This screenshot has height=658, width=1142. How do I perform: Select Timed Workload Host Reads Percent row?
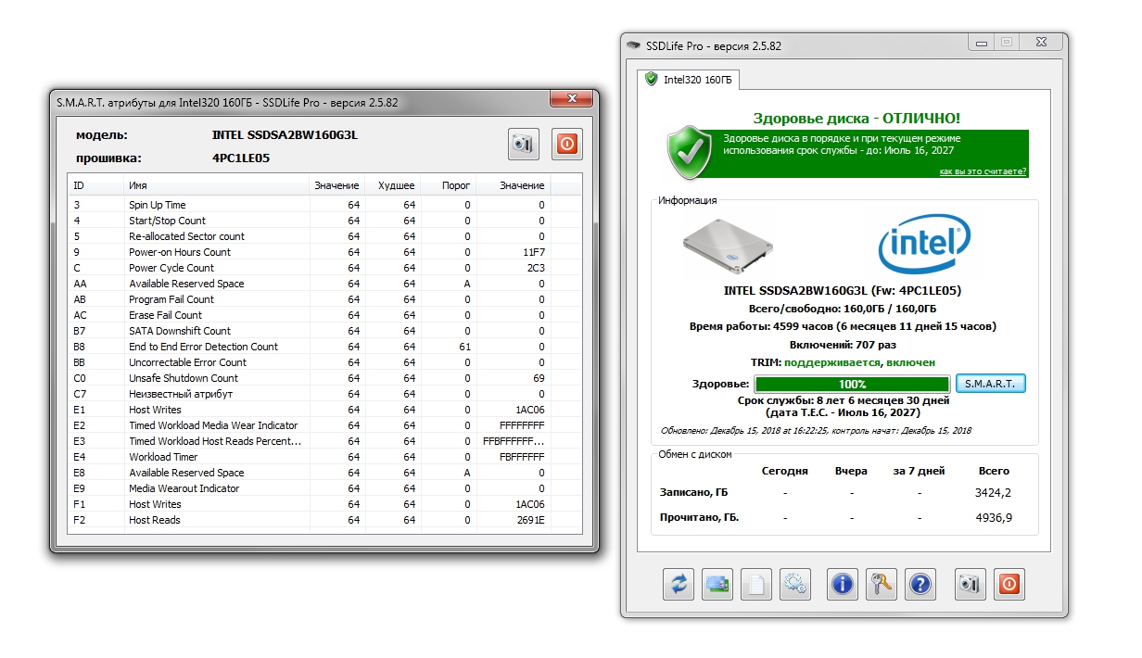(x=325, y=441)
